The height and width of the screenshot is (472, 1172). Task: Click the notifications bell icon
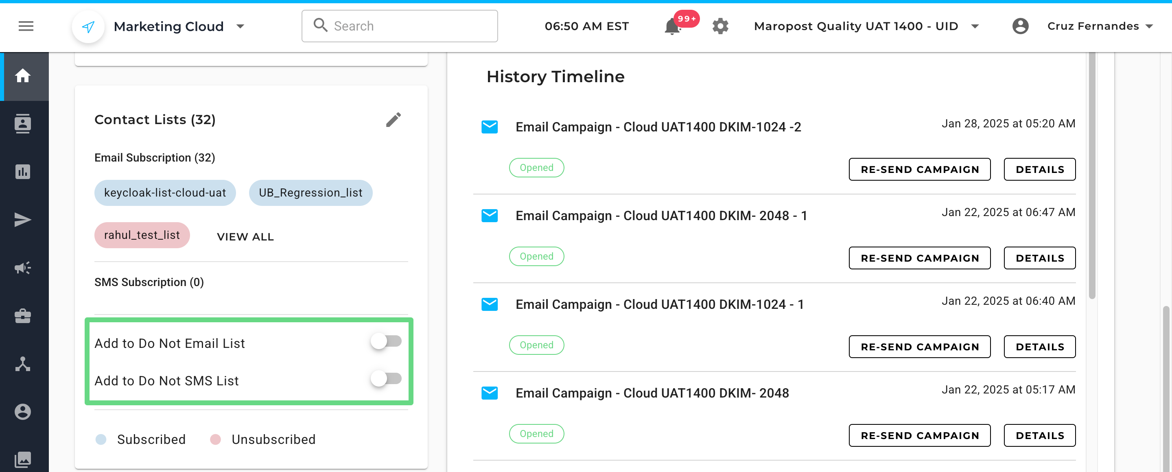click(x=672, y=27)
